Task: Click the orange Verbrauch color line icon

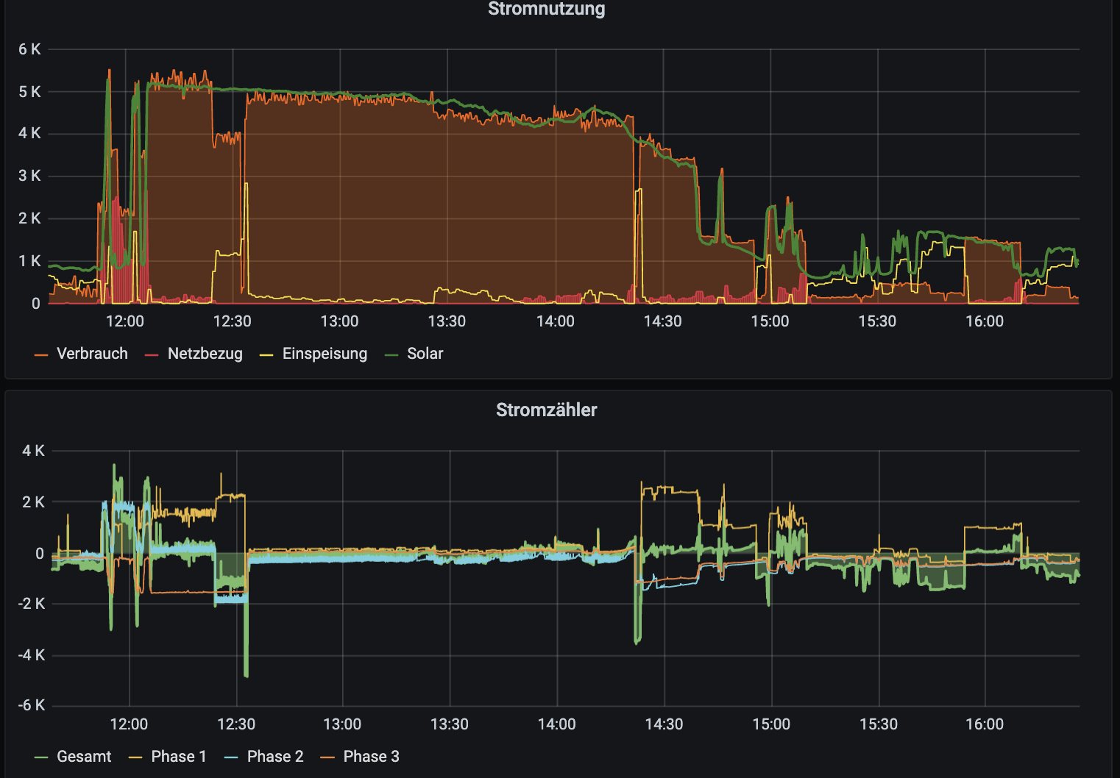Action: coord(41,355)
